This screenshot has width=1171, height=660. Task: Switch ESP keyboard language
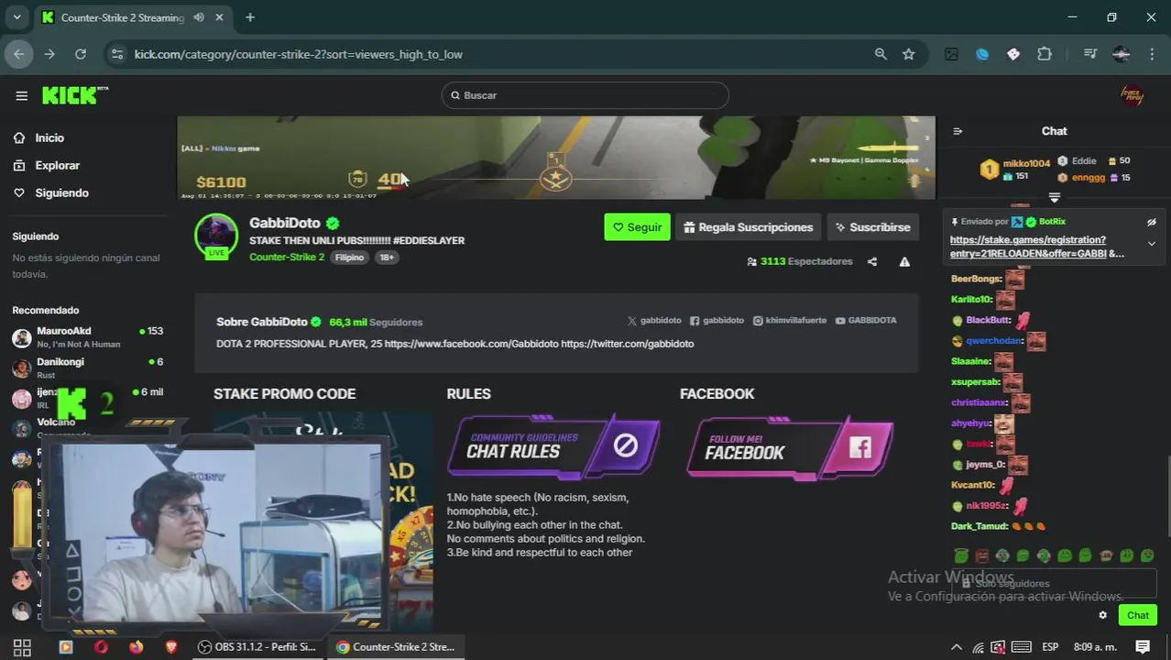coord(1050,646)
